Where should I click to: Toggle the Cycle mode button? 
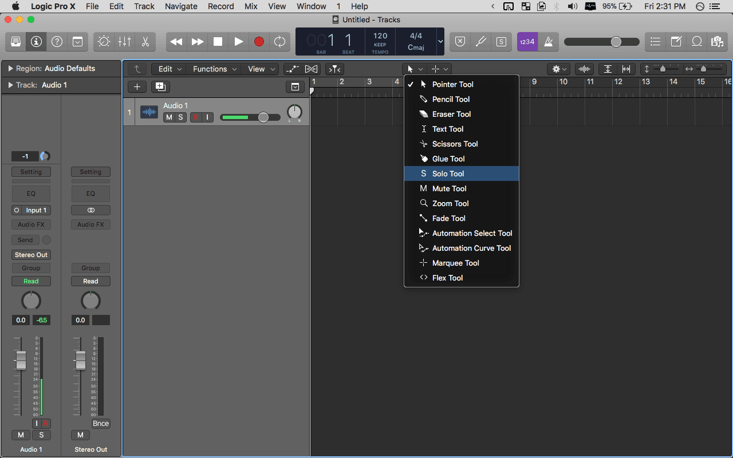point(279,42)
